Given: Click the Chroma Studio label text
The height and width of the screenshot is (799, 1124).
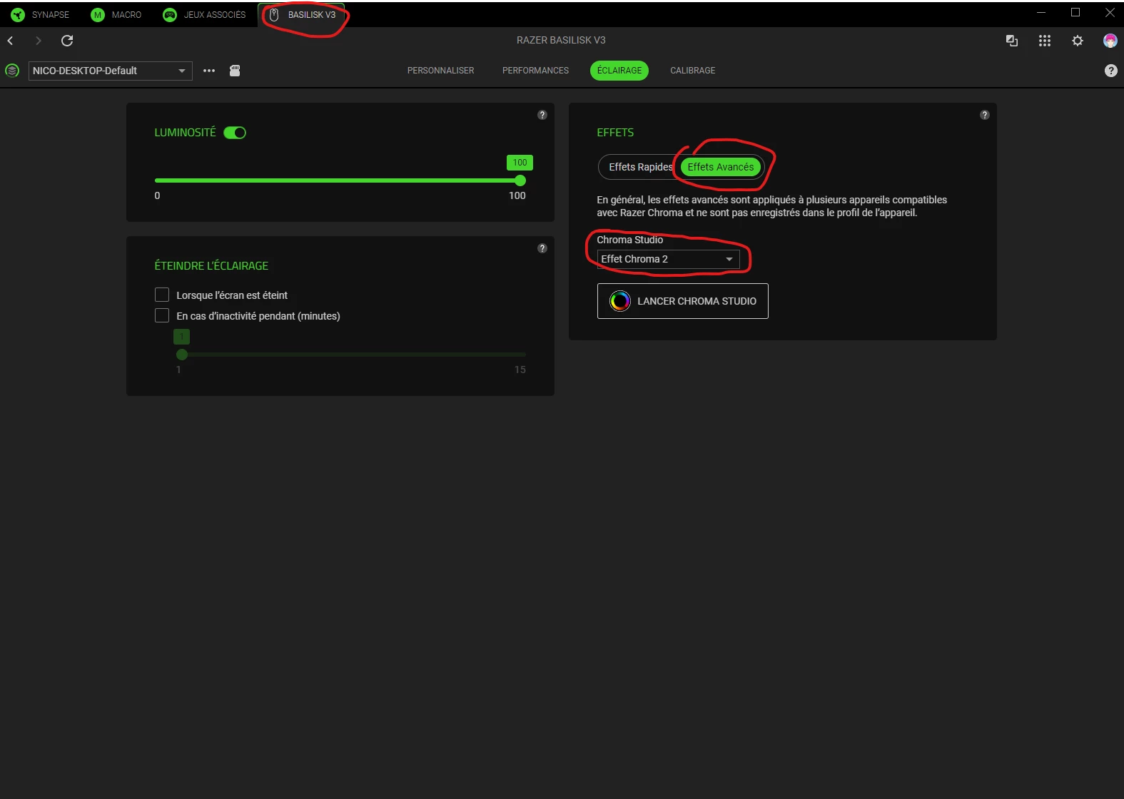Looking at the screenshot, I should coord(630,240).
